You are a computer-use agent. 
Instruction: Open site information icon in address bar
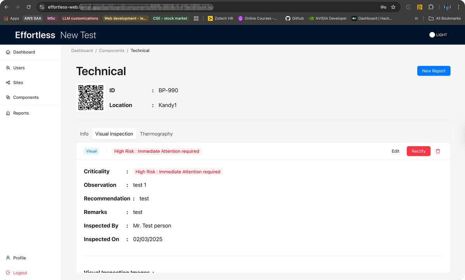[x=42, y=7]
